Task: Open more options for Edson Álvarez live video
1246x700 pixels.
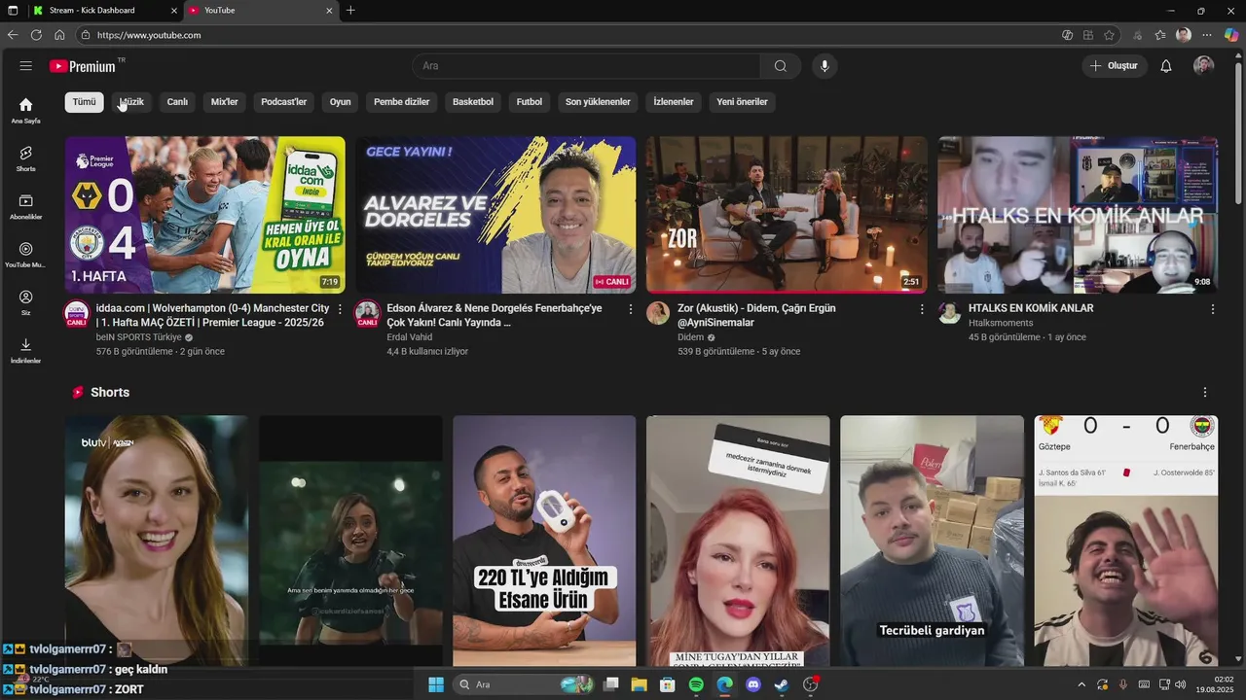Action: coord(631,309)
